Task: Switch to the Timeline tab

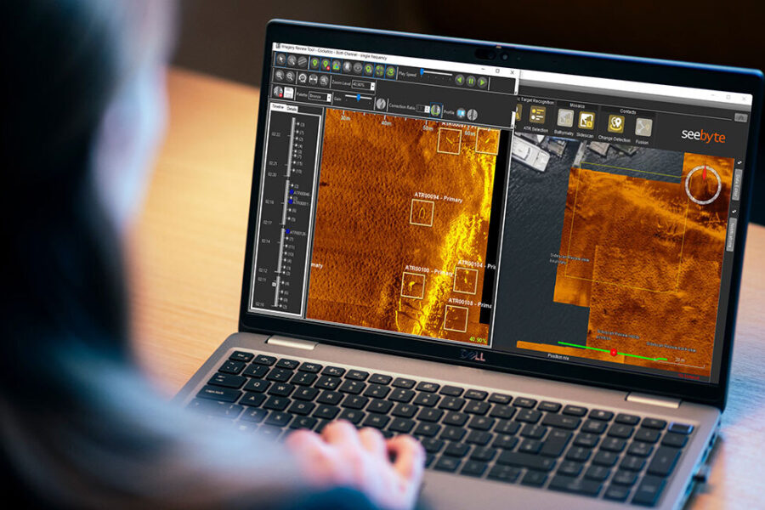Action: click(x=277, y=107)
